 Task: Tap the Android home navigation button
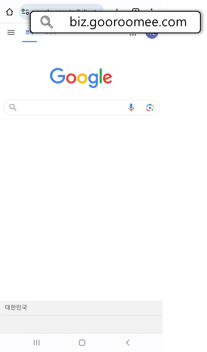click(x=82, y=342)
